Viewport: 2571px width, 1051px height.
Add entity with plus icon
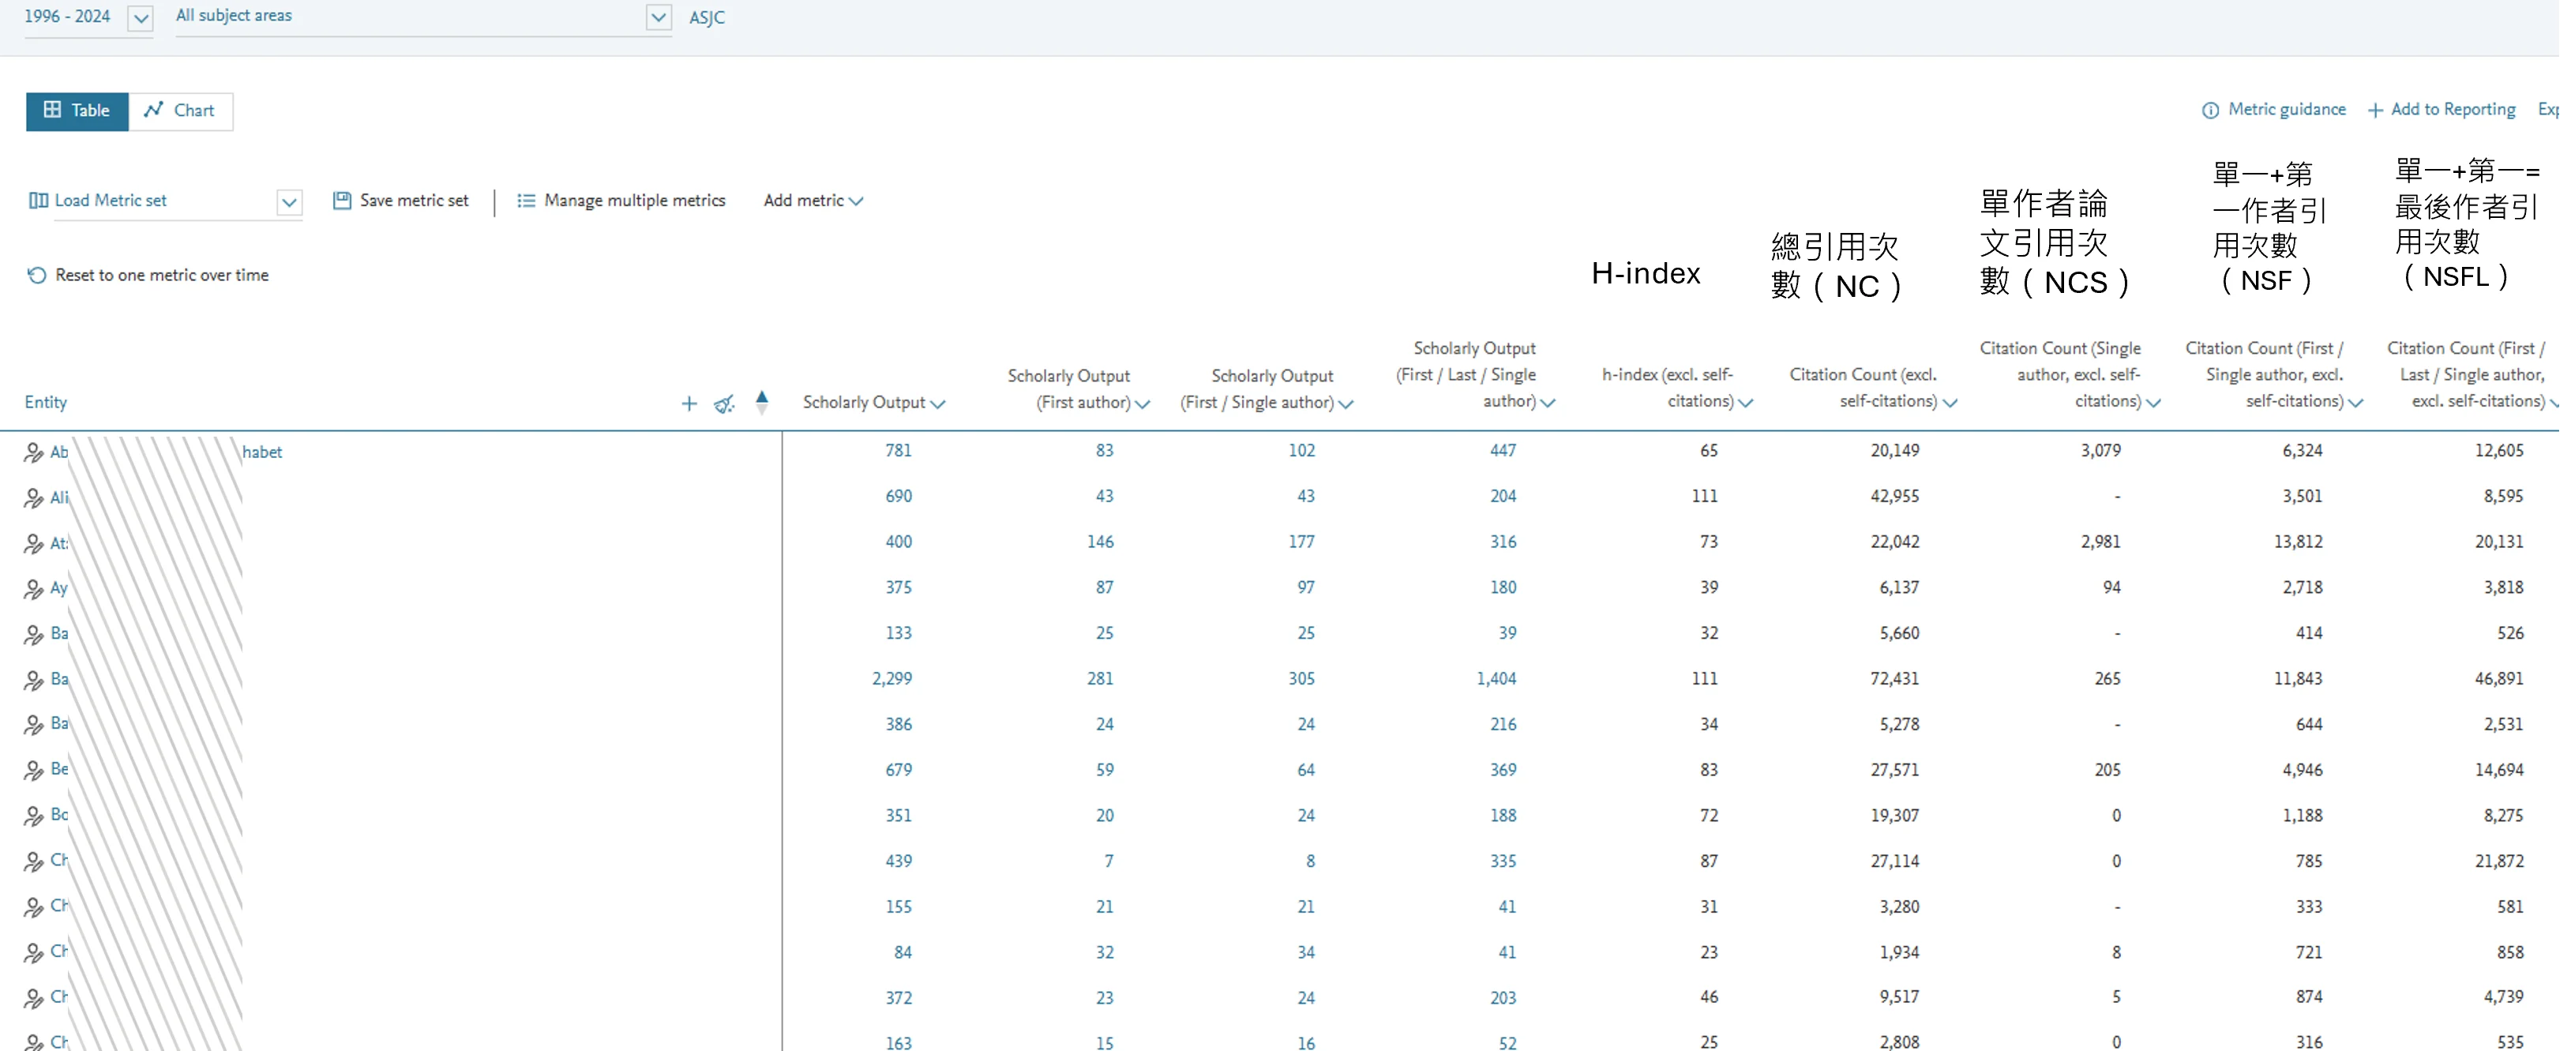pyautogui.click(x=689, y=404)
